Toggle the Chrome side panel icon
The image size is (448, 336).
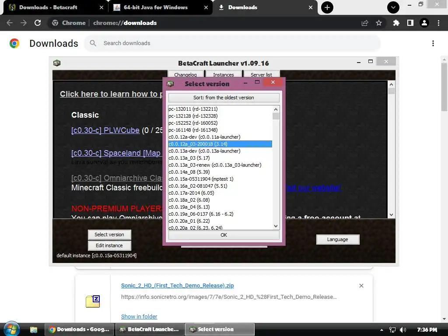pyautogui.click(x=410, y=23)
